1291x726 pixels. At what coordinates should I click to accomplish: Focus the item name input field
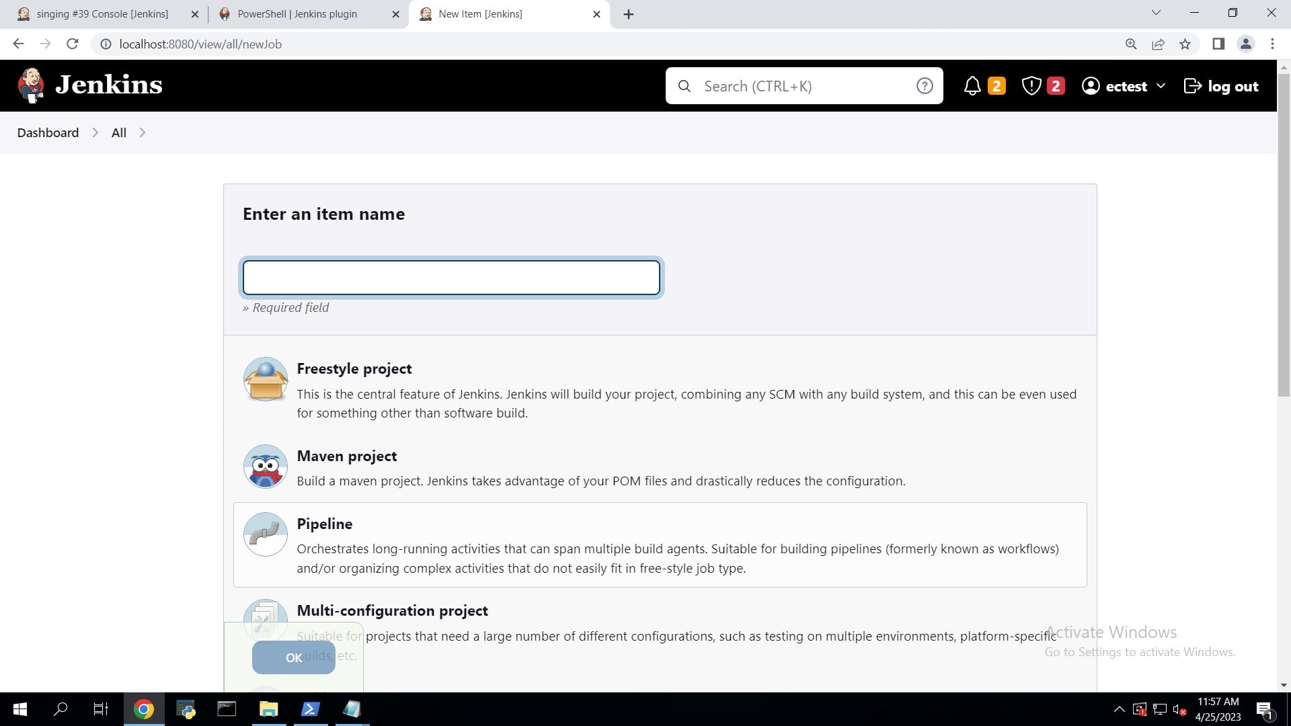click(451, 278)
